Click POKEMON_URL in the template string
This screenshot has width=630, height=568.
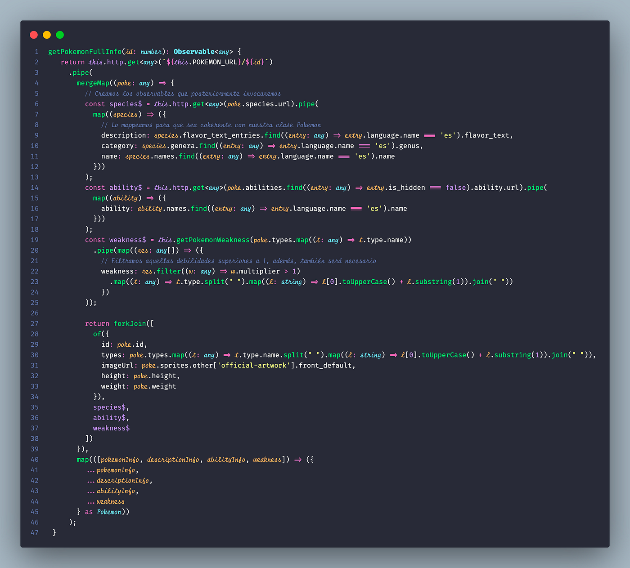(x=215, y=62)
